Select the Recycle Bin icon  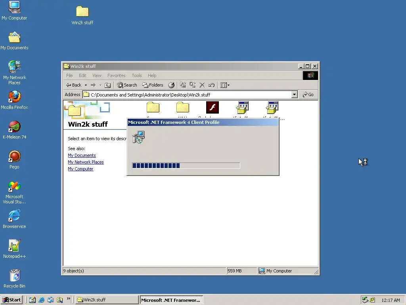tap(14, 279)
